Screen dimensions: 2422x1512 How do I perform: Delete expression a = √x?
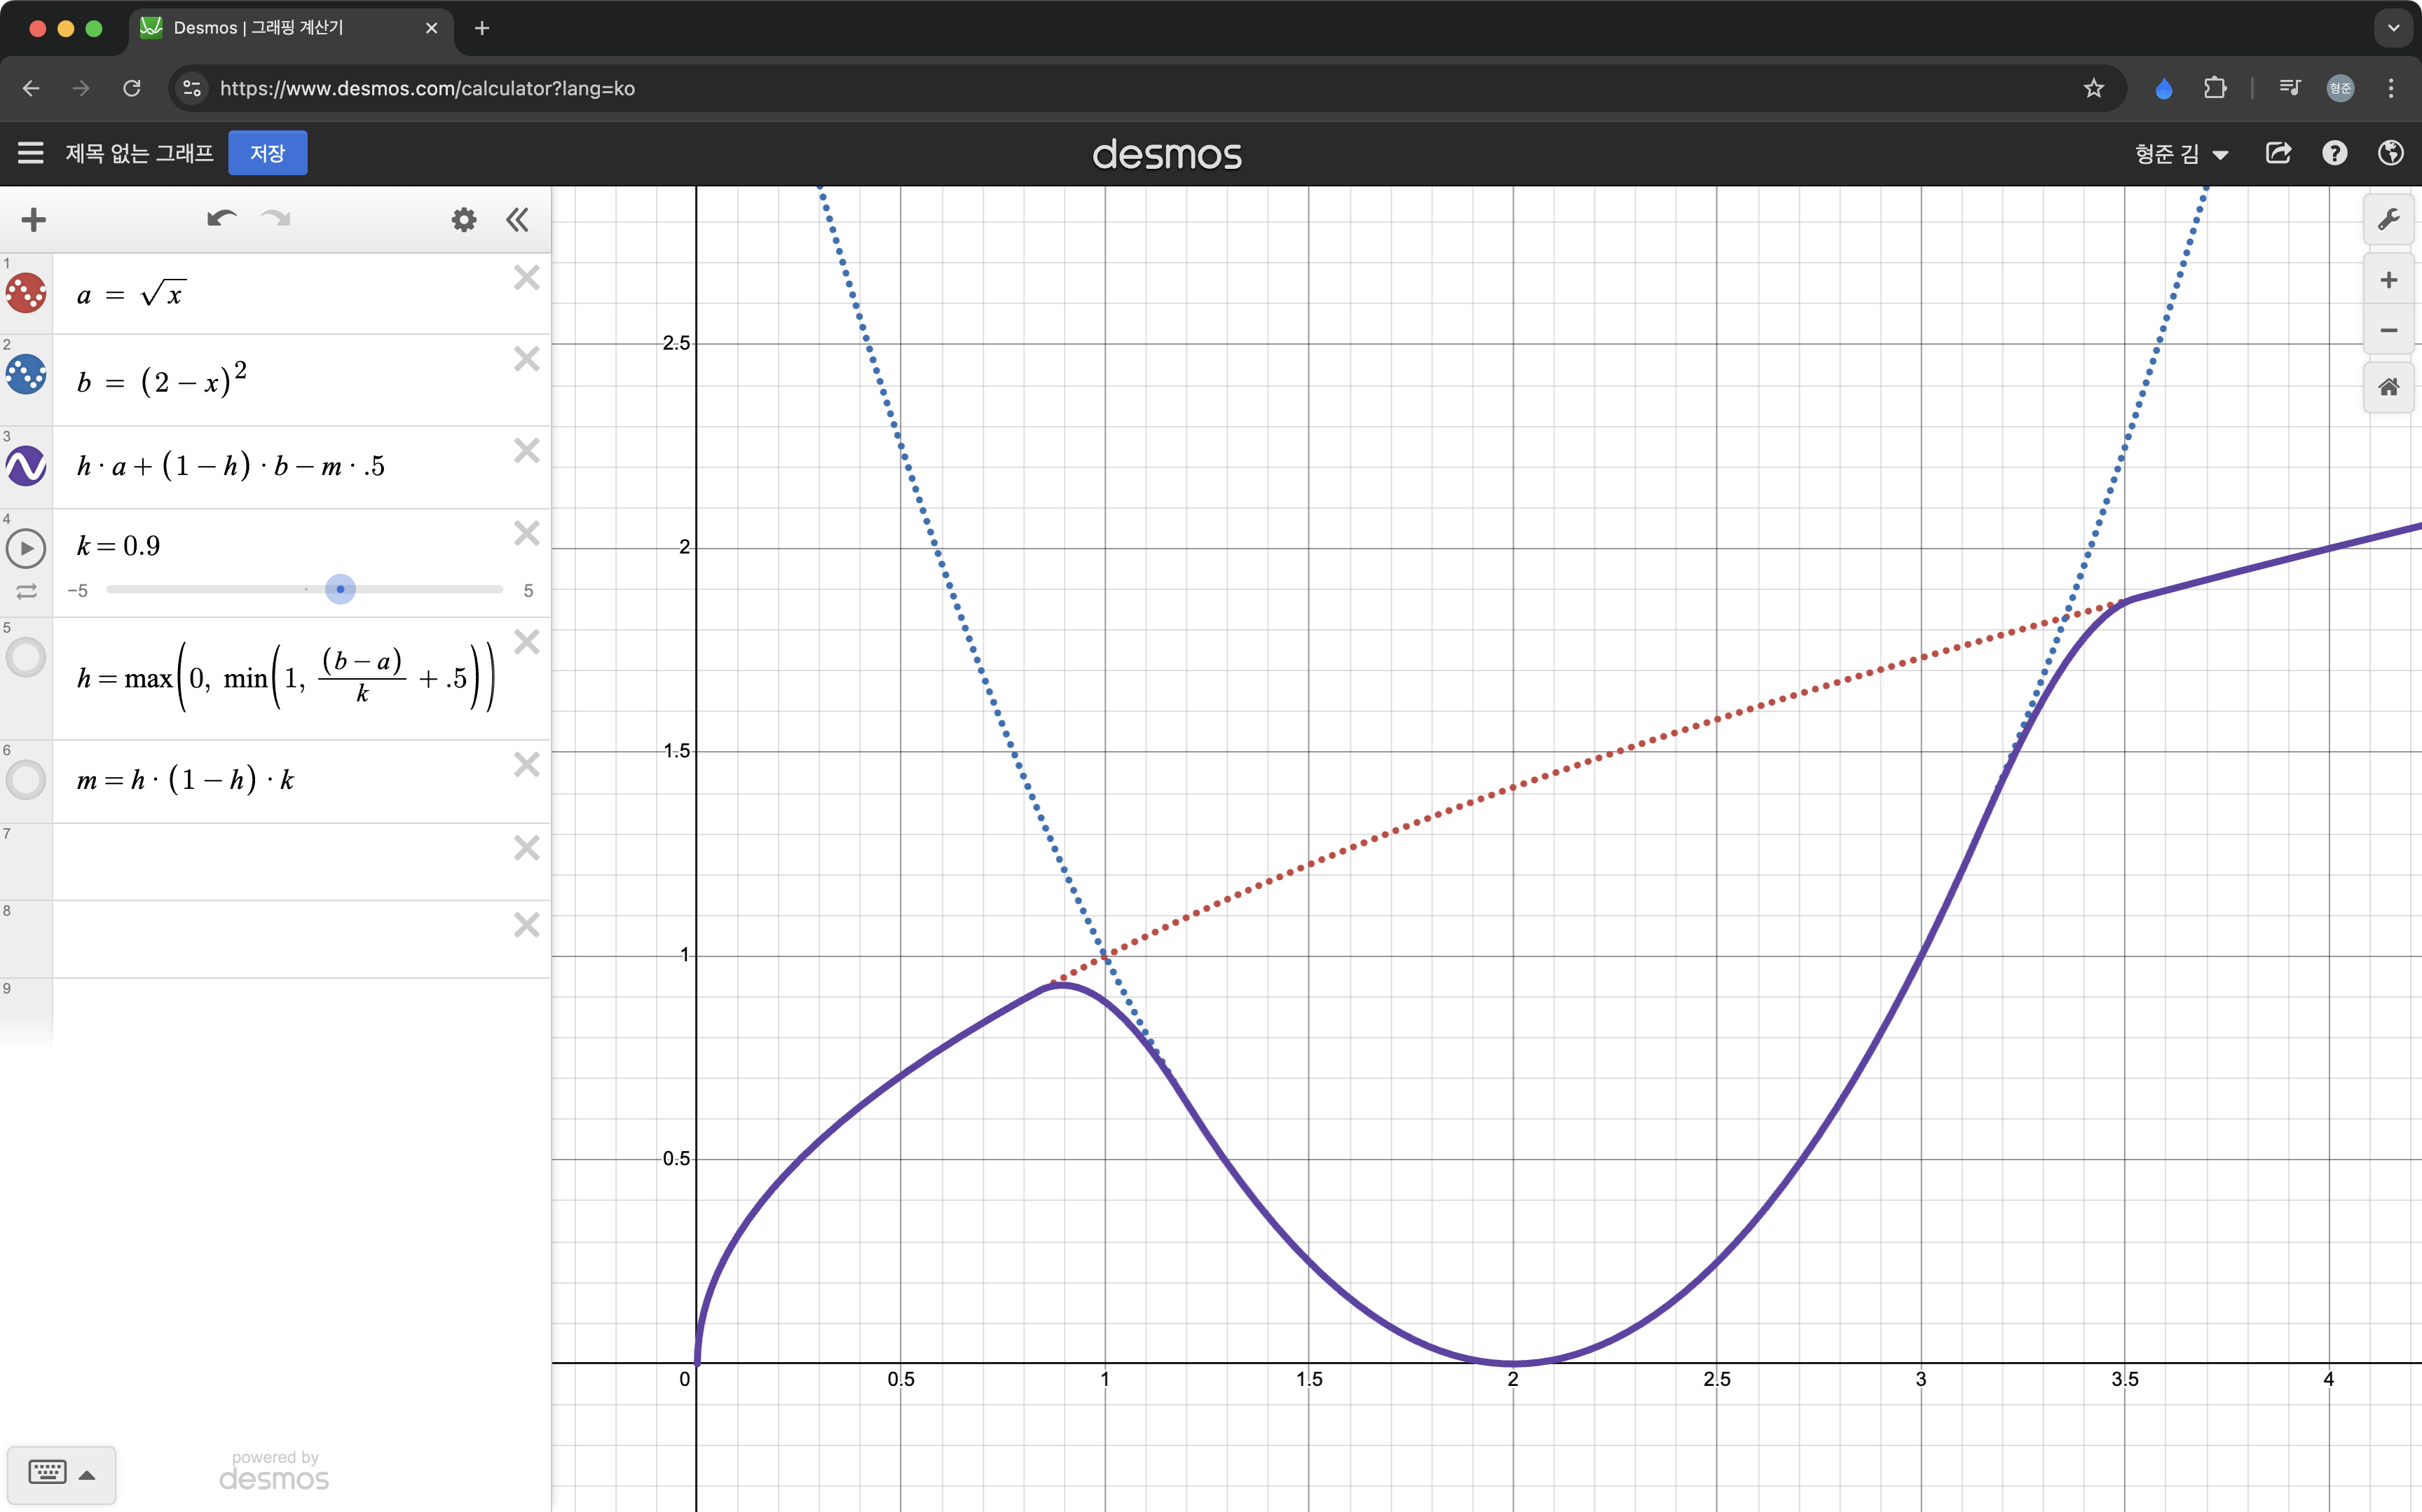[x=527, y=278]
